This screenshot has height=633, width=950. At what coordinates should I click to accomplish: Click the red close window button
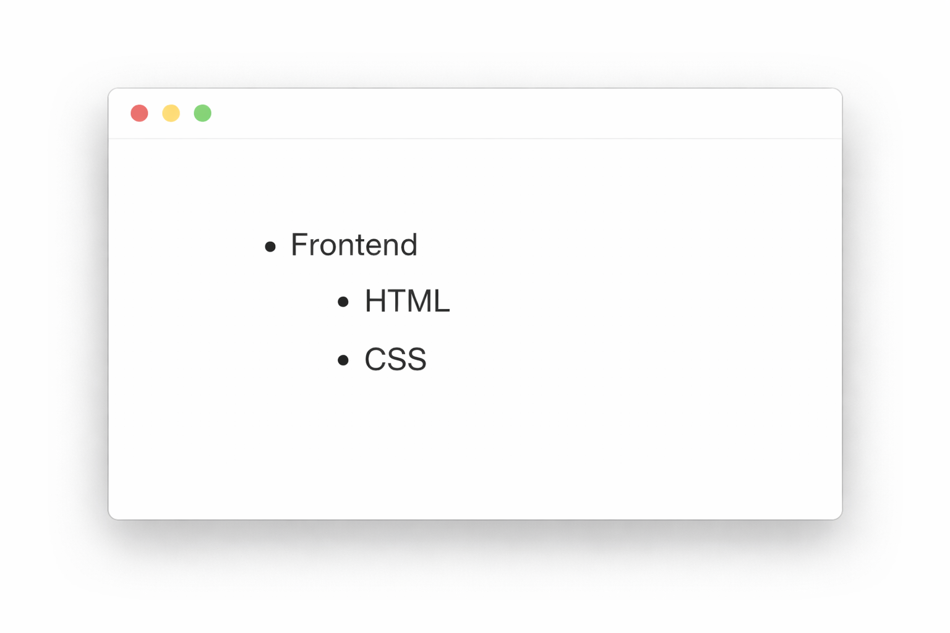(x=139, y=113)
